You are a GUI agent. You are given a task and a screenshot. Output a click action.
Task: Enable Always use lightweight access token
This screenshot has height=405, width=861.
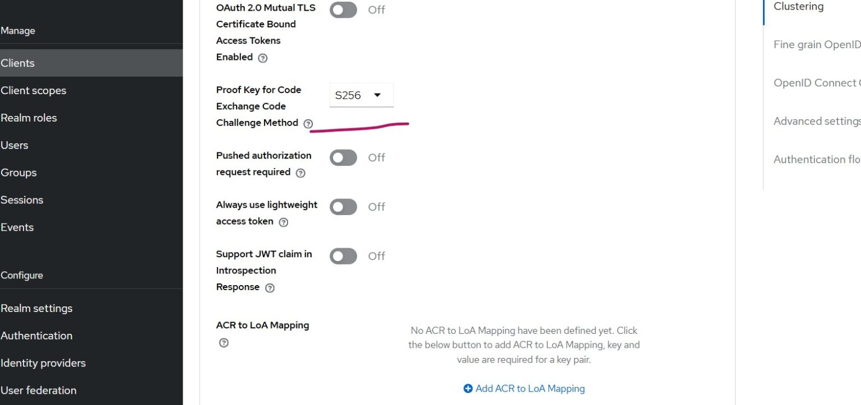pyautogui.click(x=343, y=207)
